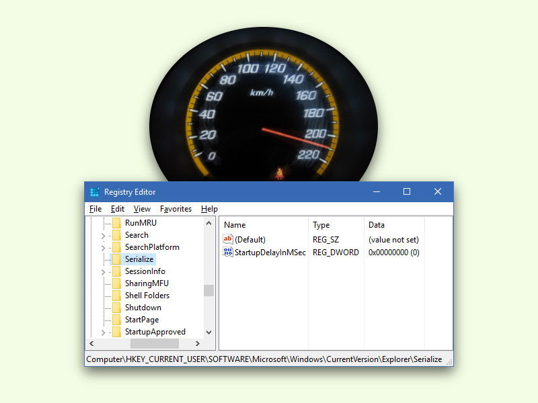This screenshot has width=538, height=403.
Task: Click the vertical scrollbar thumb in tree
Action: [208, 290]
